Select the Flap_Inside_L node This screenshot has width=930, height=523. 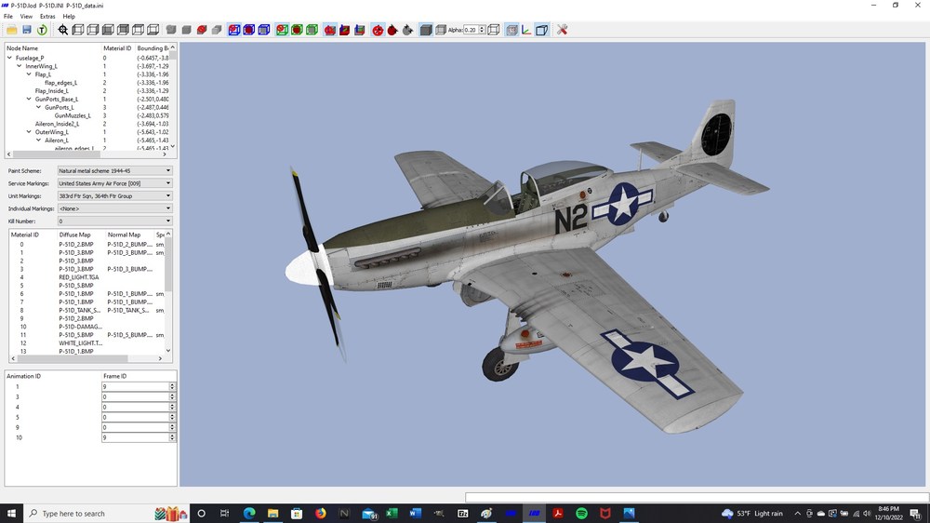(x=51, y=91)
